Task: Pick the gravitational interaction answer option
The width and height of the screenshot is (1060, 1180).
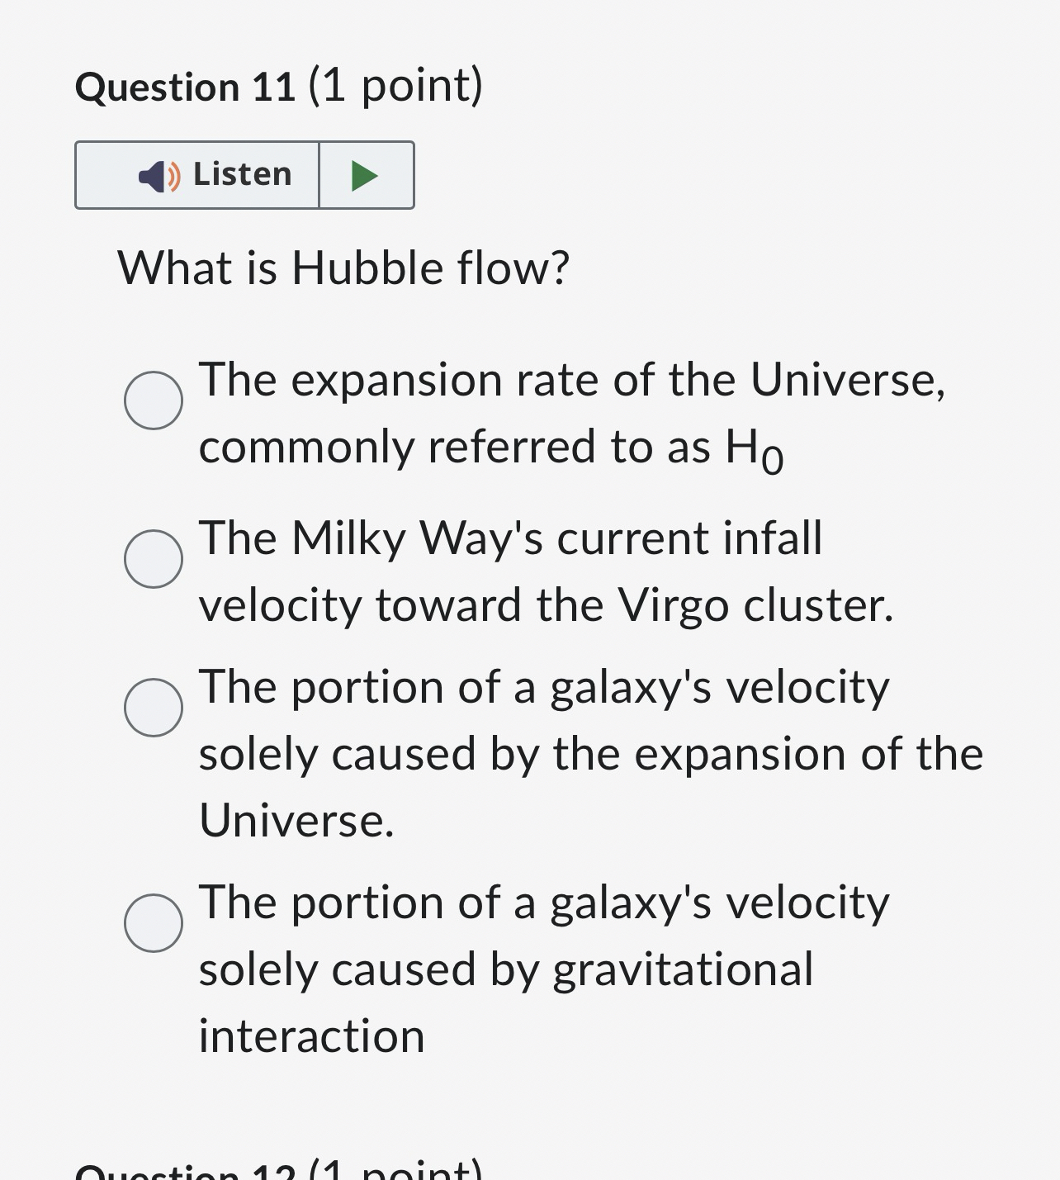Action: coord(154,924)
